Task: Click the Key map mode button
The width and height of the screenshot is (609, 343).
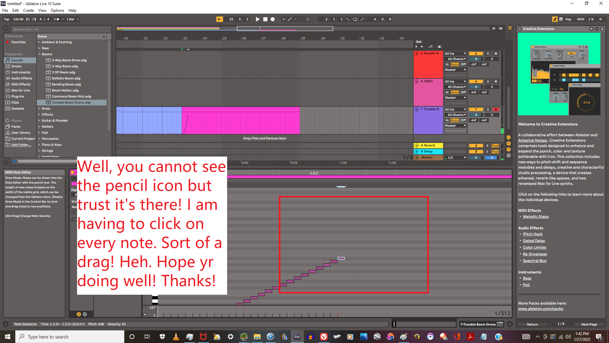Action: point(568,19)
